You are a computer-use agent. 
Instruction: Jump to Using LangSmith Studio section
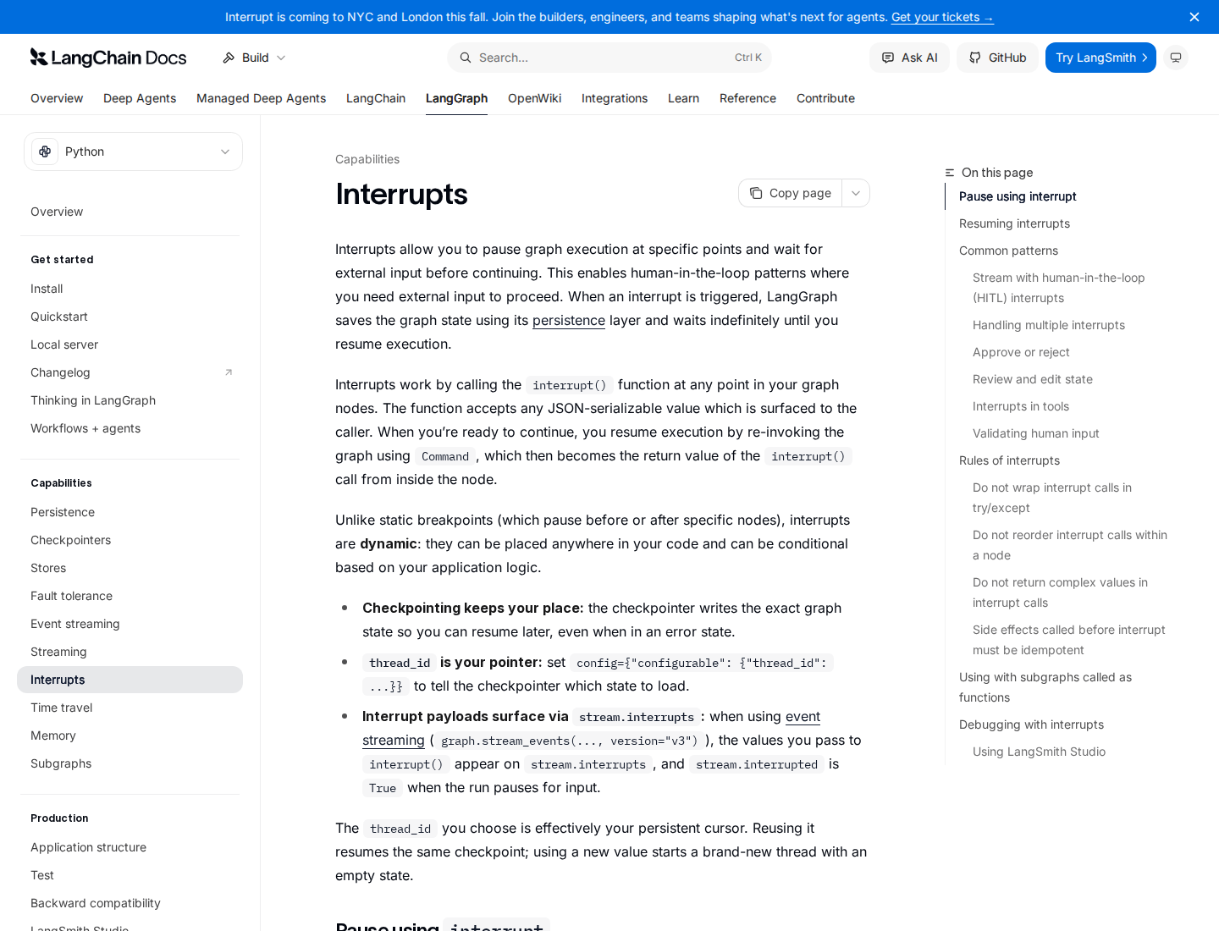pyautogui.click(x=1039, y=752)
